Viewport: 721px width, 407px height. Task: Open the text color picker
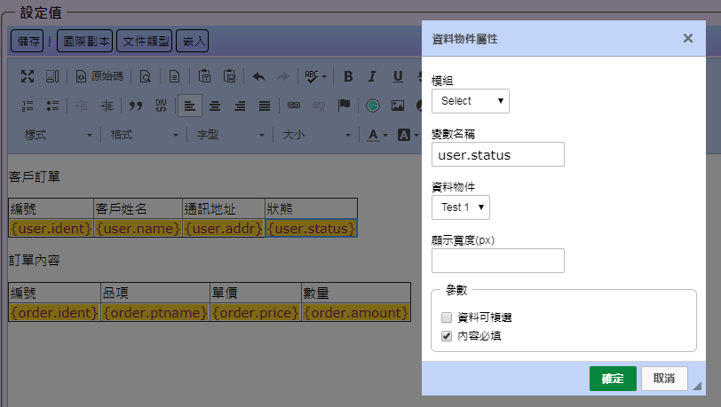tap(377, 135)
